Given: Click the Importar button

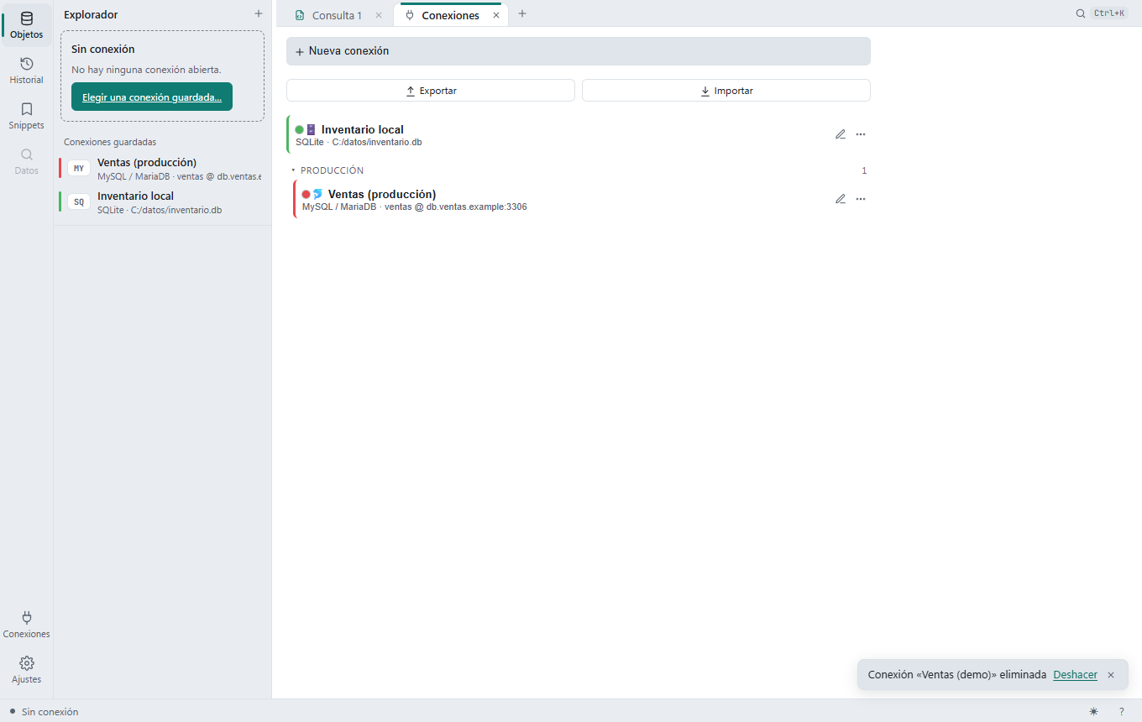Looking at the screenshot, I should (726, 91).
